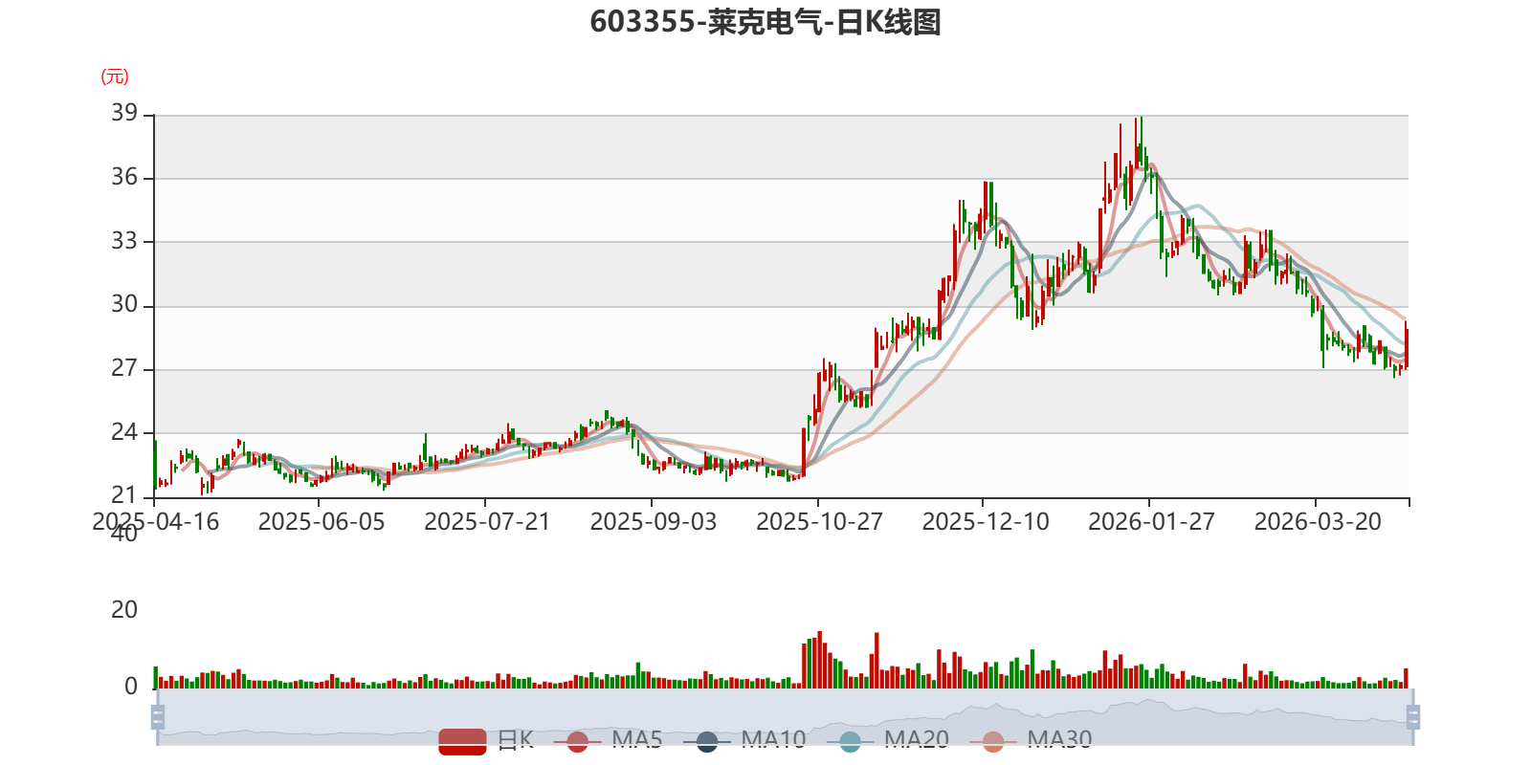Click the 33 price axis label
The height and width of the screenshot is (765, 1531).
pyautogui.click(x=124, y=241)
